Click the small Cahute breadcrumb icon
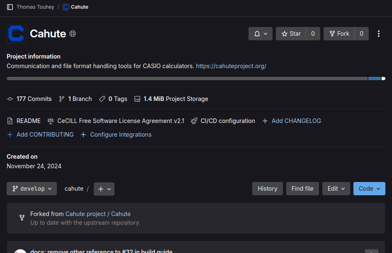 66,7
